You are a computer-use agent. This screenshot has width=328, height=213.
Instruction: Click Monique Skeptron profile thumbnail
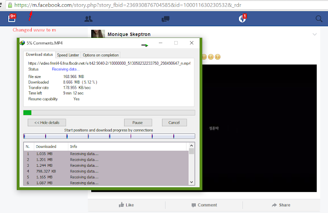pos(98,34)
